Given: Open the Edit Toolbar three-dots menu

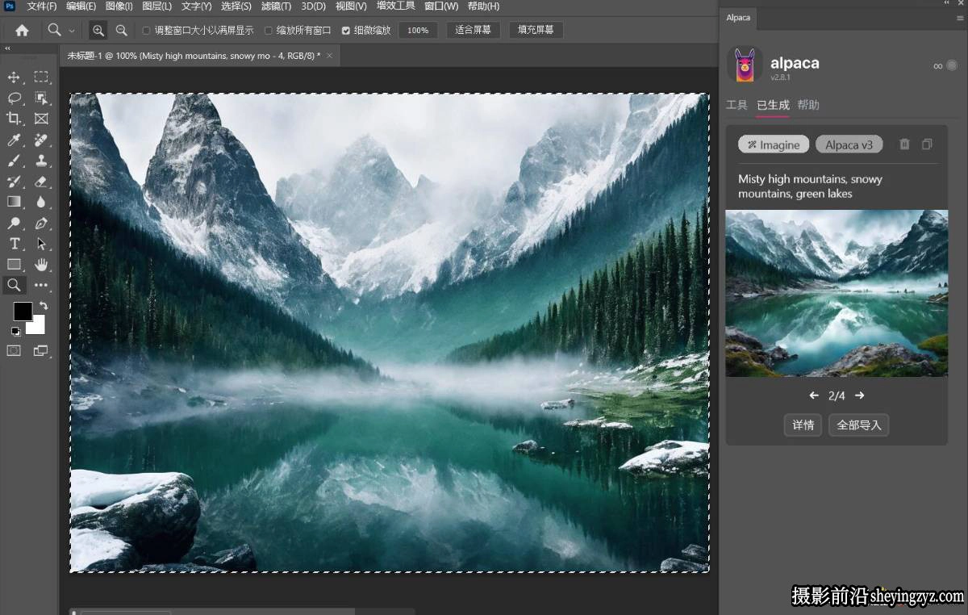Looking at the screenshot, I should 41,285.
